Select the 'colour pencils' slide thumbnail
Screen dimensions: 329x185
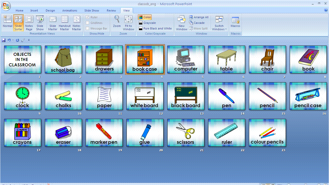[267, 133]
